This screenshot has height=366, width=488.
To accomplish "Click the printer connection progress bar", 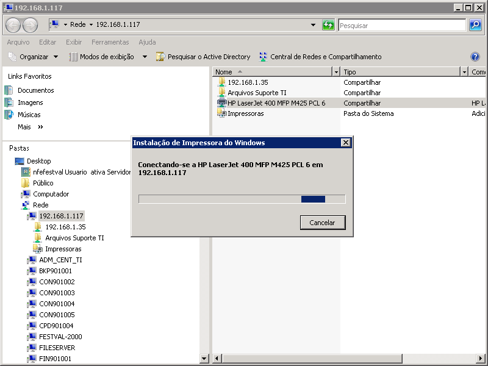I will (x=242, y=199).
